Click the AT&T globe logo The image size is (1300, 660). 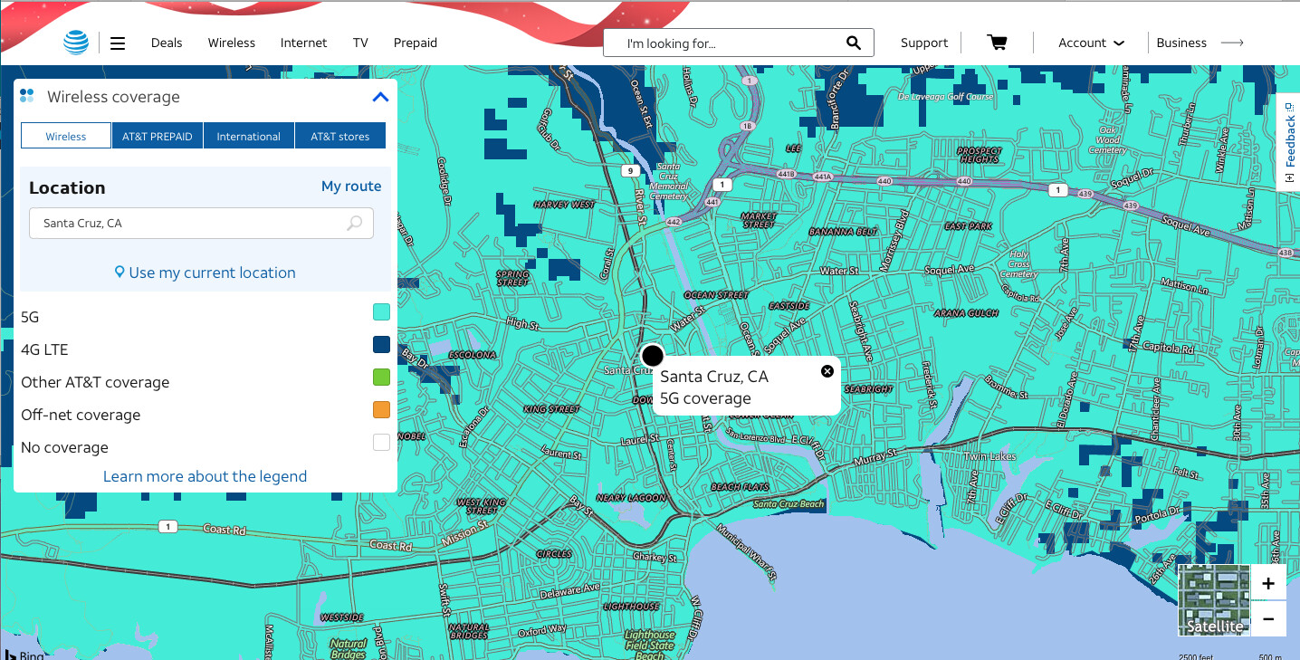tap(76, 43)
